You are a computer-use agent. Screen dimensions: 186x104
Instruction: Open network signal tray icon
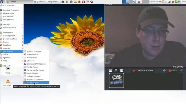[170, 2]
